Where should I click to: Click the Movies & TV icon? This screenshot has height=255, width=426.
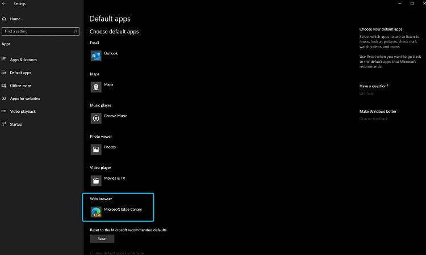tap(96, 180)
